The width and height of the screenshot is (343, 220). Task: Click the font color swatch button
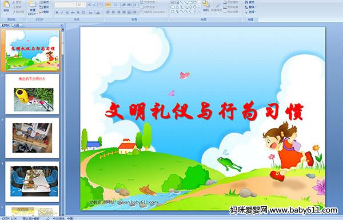tap(98, 13)
